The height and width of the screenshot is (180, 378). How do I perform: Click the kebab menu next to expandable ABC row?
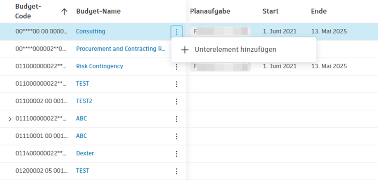pos(177,119)
